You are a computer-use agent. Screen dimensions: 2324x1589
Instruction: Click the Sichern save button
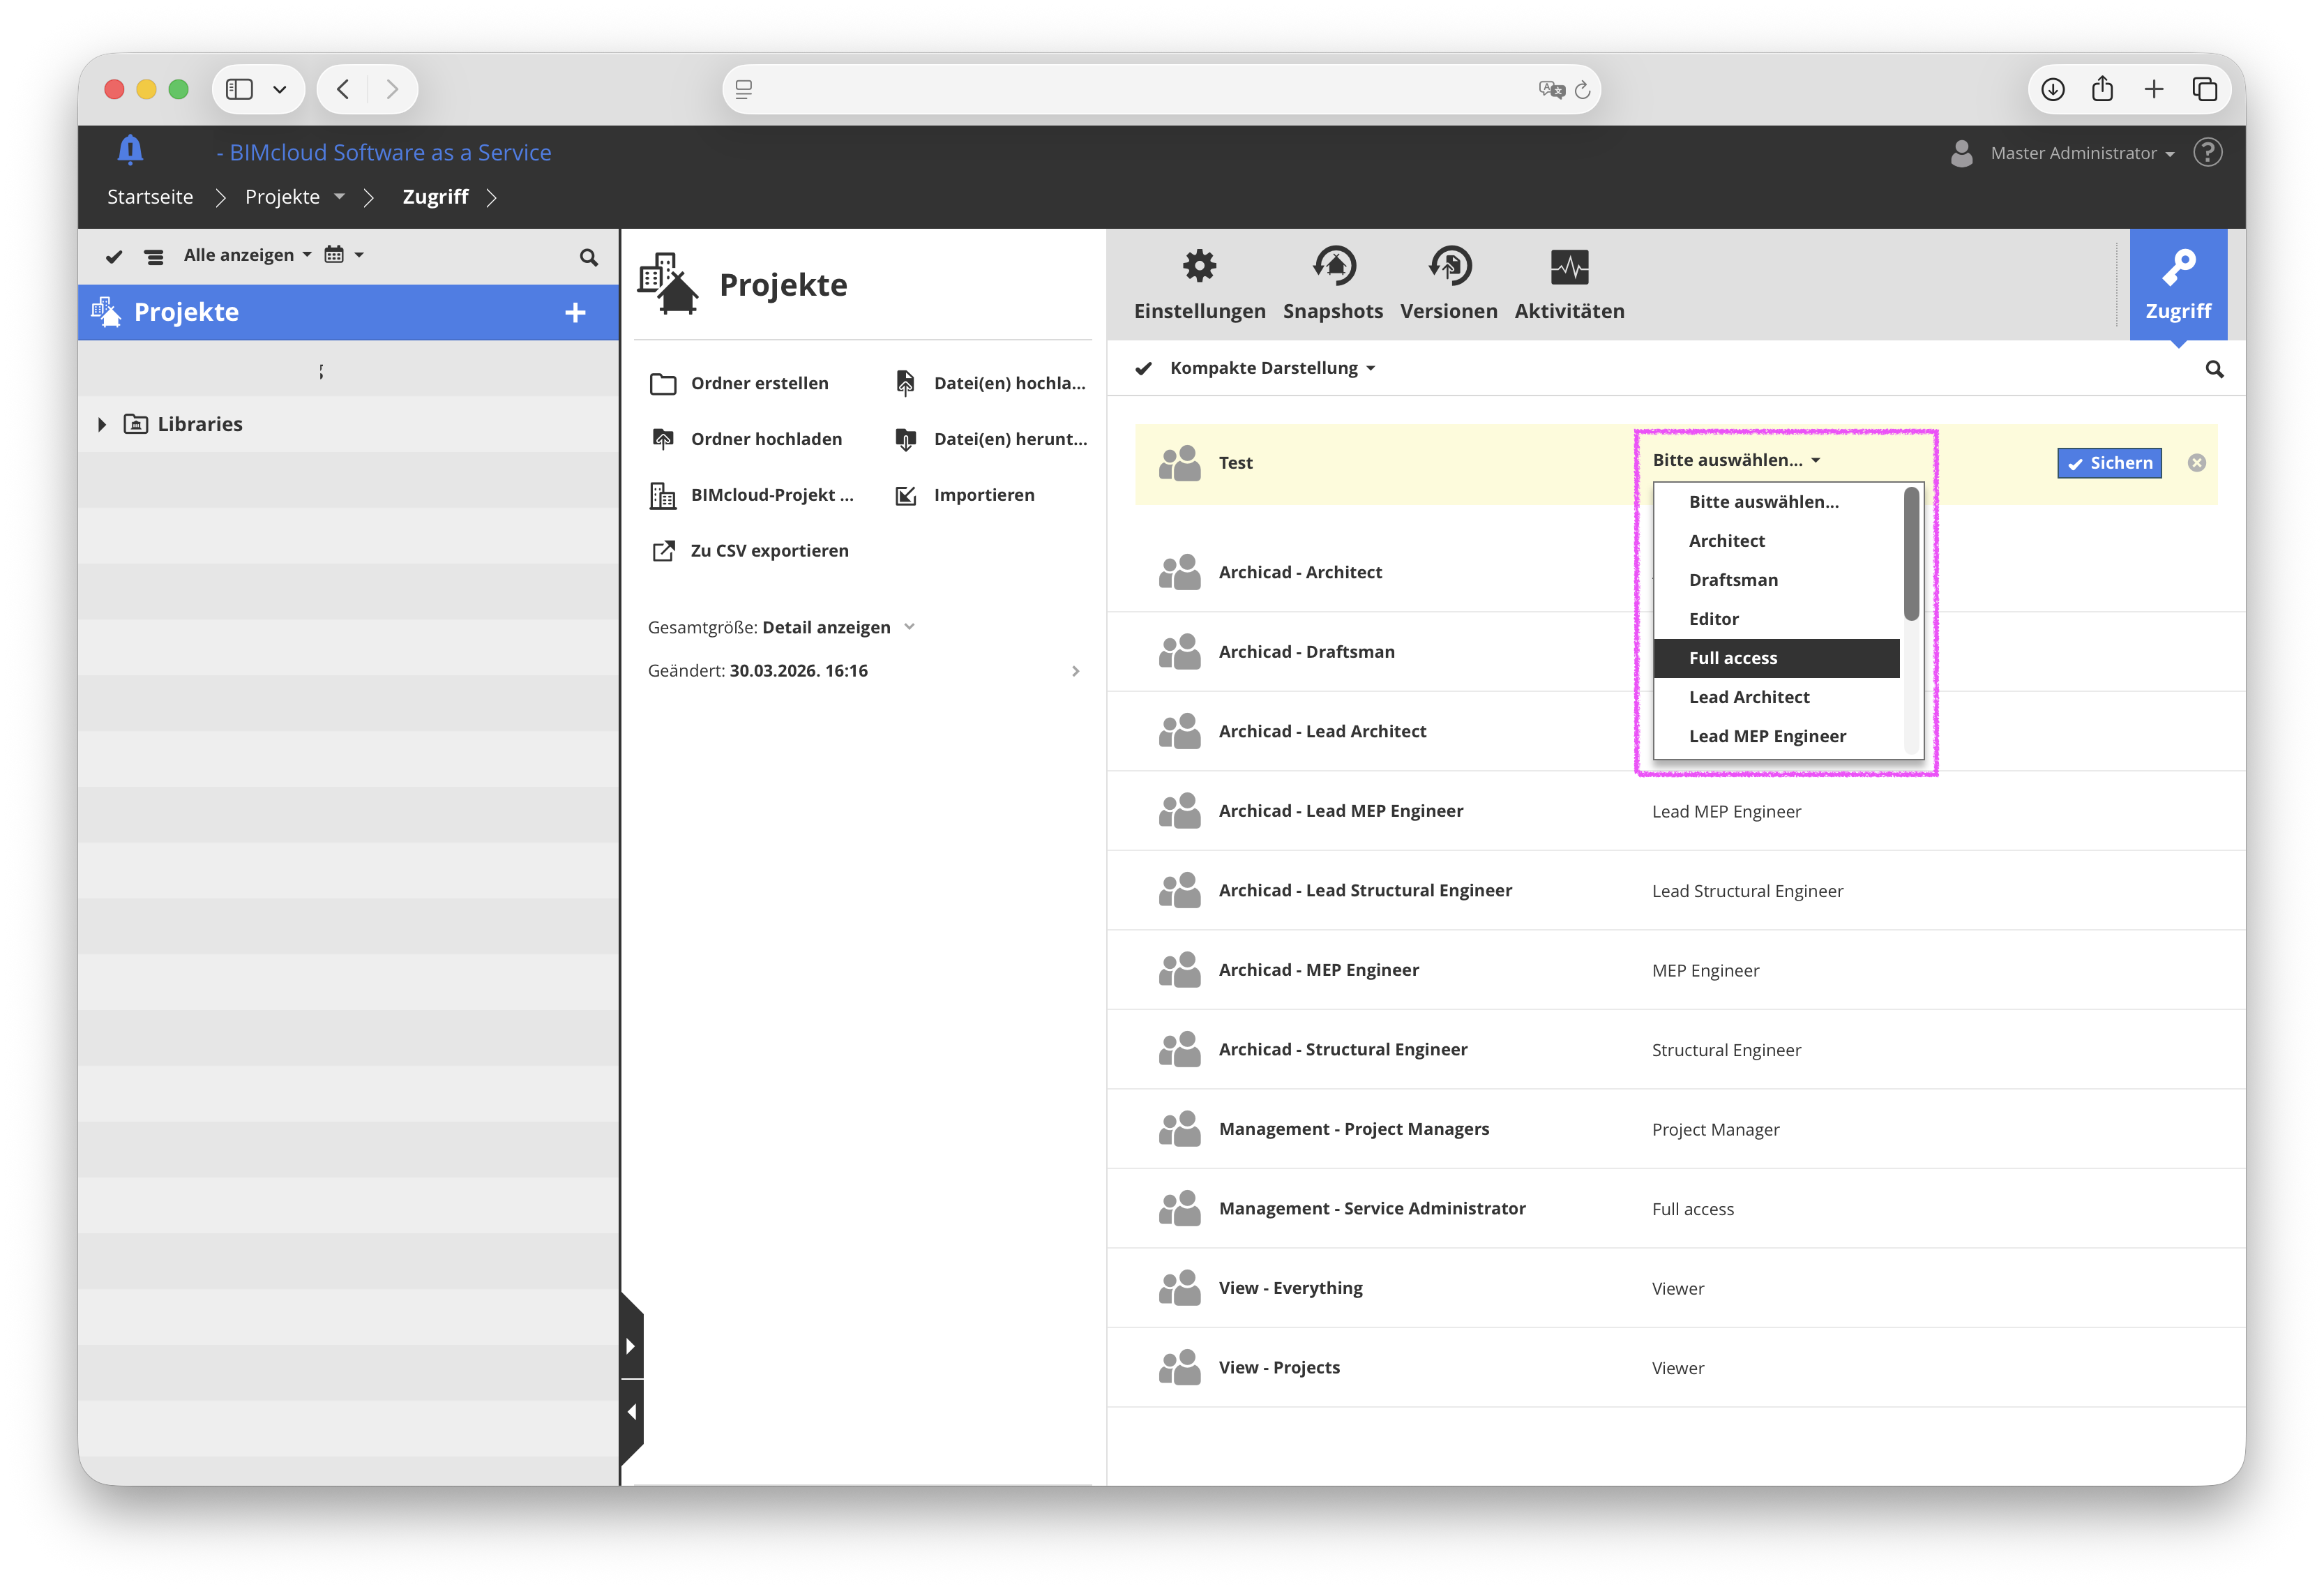pos(2108,463)
